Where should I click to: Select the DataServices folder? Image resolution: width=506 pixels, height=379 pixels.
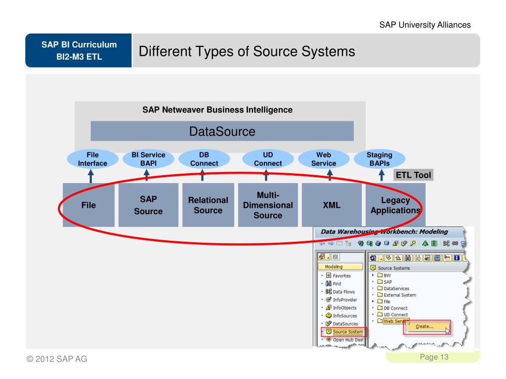tap(393, 288)
